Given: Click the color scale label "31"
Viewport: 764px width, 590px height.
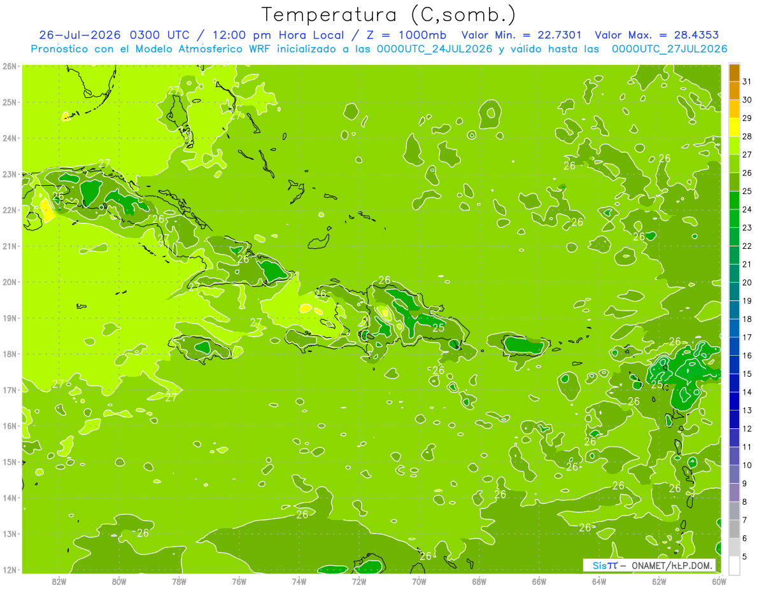Looking at the screenshot, I should tap(747, 81).
